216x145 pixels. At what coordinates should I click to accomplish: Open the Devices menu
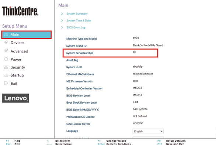tap(17, 43)
